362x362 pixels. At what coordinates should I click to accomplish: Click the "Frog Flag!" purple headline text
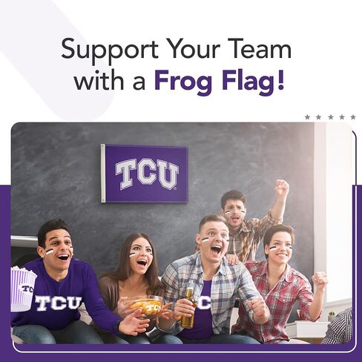coord(219,82)
